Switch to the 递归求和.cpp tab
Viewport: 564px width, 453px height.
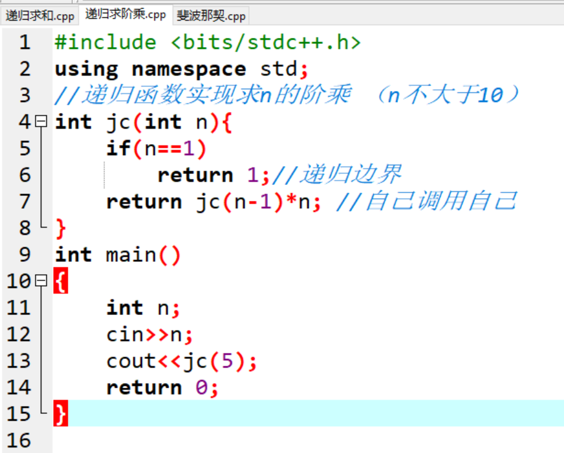coord(40,15)
